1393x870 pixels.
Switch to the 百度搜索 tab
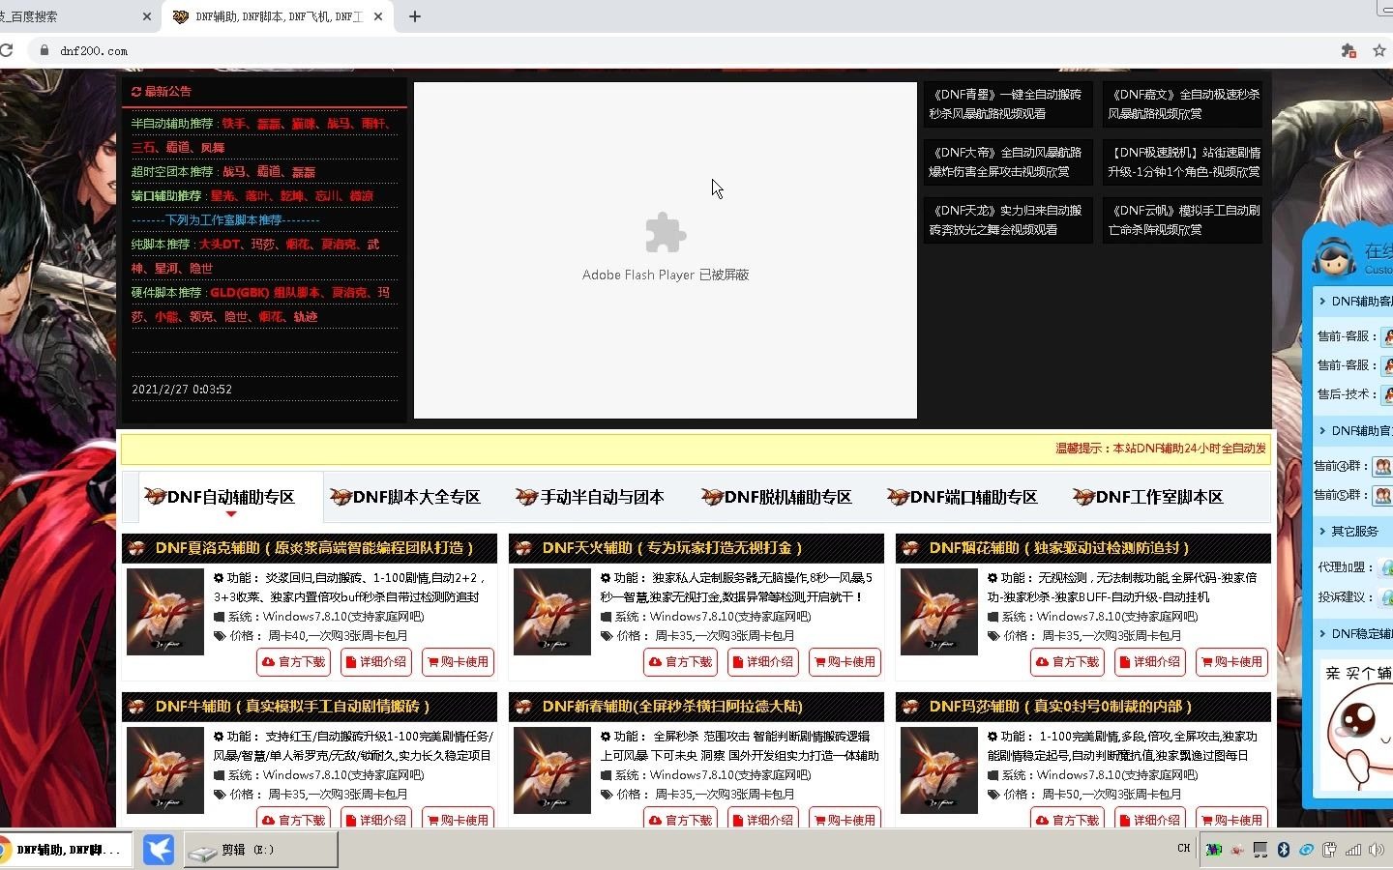tap(68, 16)
